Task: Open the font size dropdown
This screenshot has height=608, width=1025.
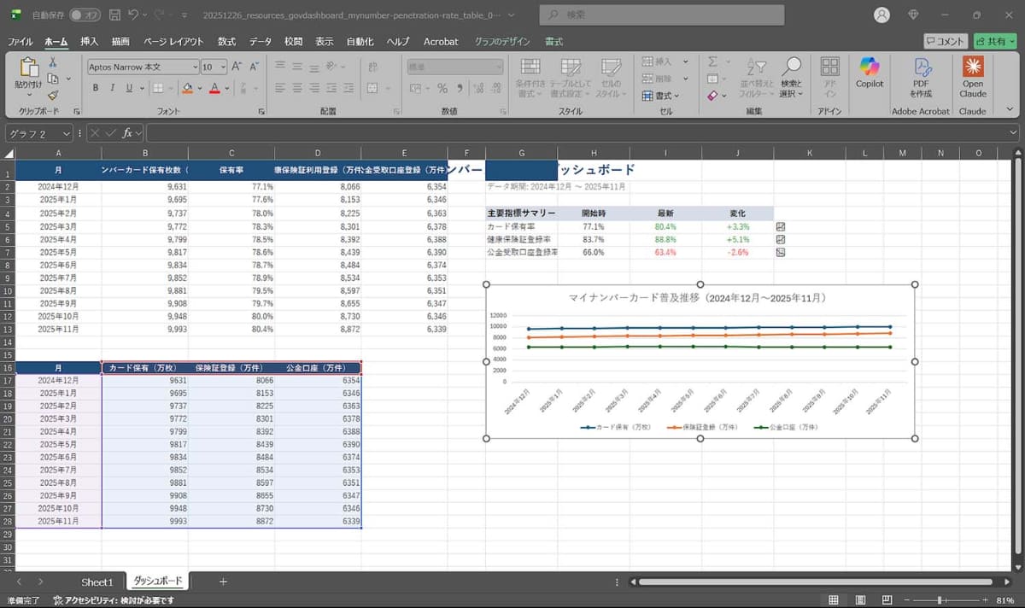Action: tap(221, 67)
